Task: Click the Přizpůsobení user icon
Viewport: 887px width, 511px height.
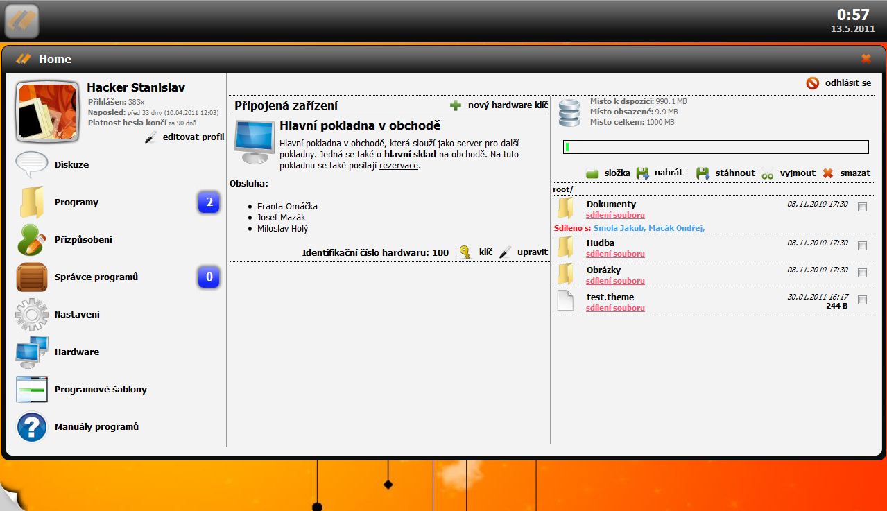Action: (32, 240)
